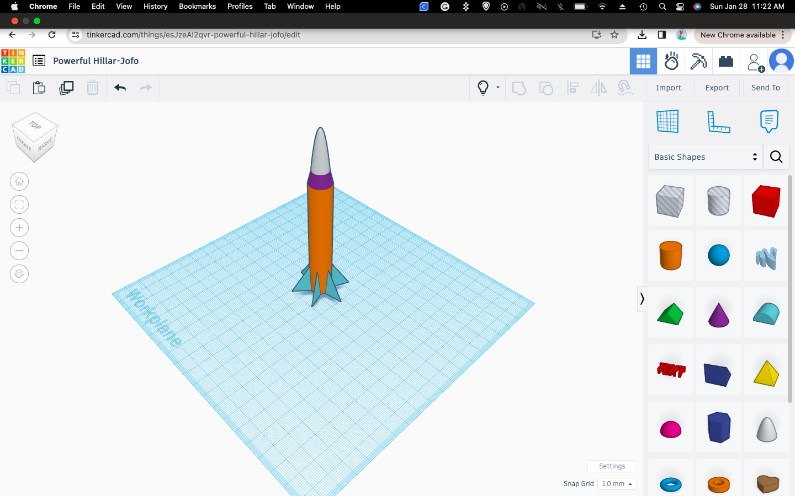Viewport: 795px width, 496px height.
Task: Click the Import button
Action: click(668, 88)
